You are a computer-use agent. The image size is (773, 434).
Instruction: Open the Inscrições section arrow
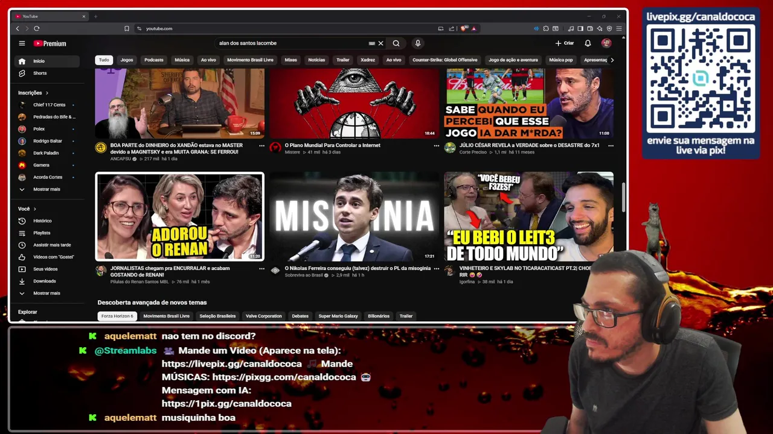coord(47,93)
